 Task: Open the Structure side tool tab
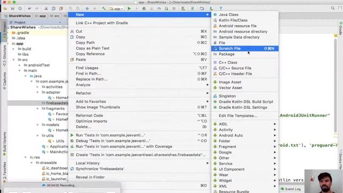pos(4,56)
